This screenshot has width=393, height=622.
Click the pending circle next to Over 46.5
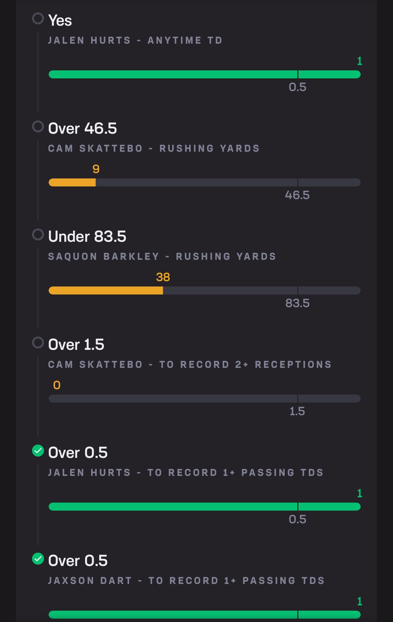click(38, 126)
